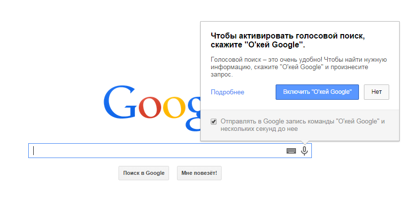This screenshot has height=201, width=412.
Task: Click the word запрос ending the popup description
Action: click(x=222, y=75)
